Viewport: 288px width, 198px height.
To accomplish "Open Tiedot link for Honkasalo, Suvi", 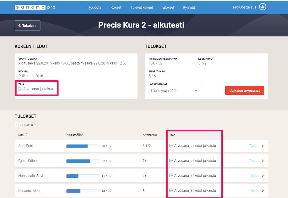I will tap(253, 175).
